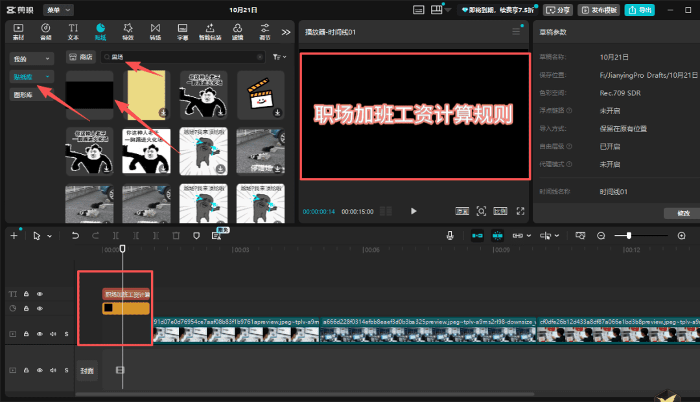The image size is (700, 402).
Task: Clear the 黑场 search text with X
Action: (x=261, y=57)
